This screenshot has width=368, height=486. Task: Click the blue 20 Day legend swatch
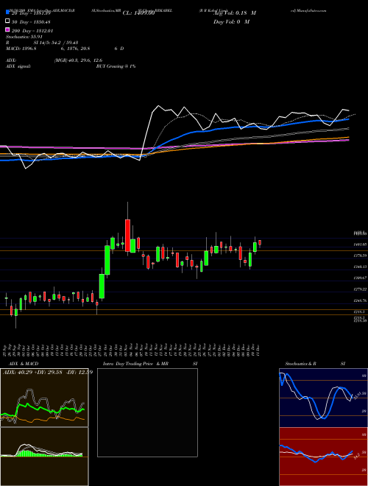7,13
